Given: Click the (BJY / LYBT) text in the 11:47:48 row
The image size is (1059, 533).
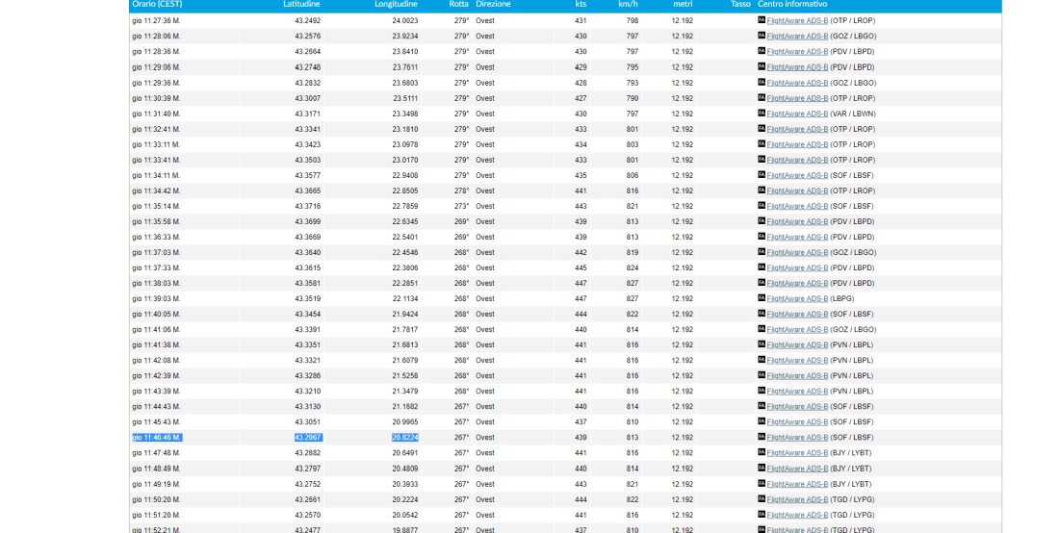Looking at the screenshot, I should [850, 453].
